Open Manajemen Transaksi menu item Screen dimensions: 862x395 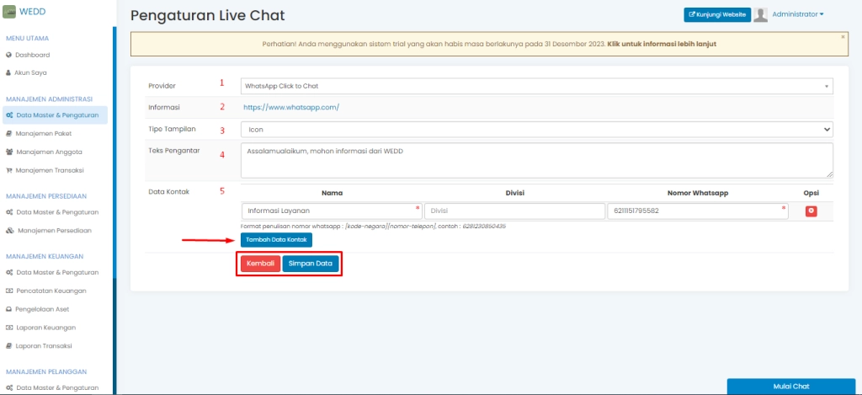point(51,170)
